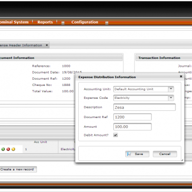Toggle the Debit Amount checkbox

pos(115,135)
